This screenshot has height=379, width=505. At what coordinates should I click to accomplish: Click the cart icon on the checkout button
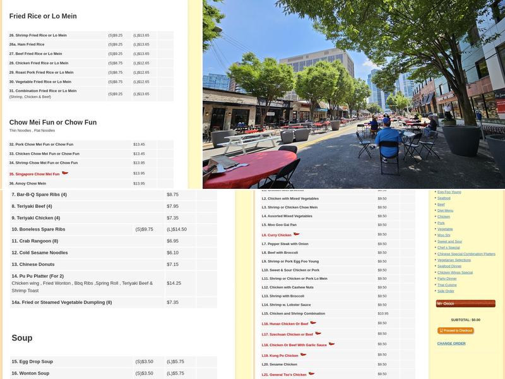pyautogui.click(x=441, y=330)
